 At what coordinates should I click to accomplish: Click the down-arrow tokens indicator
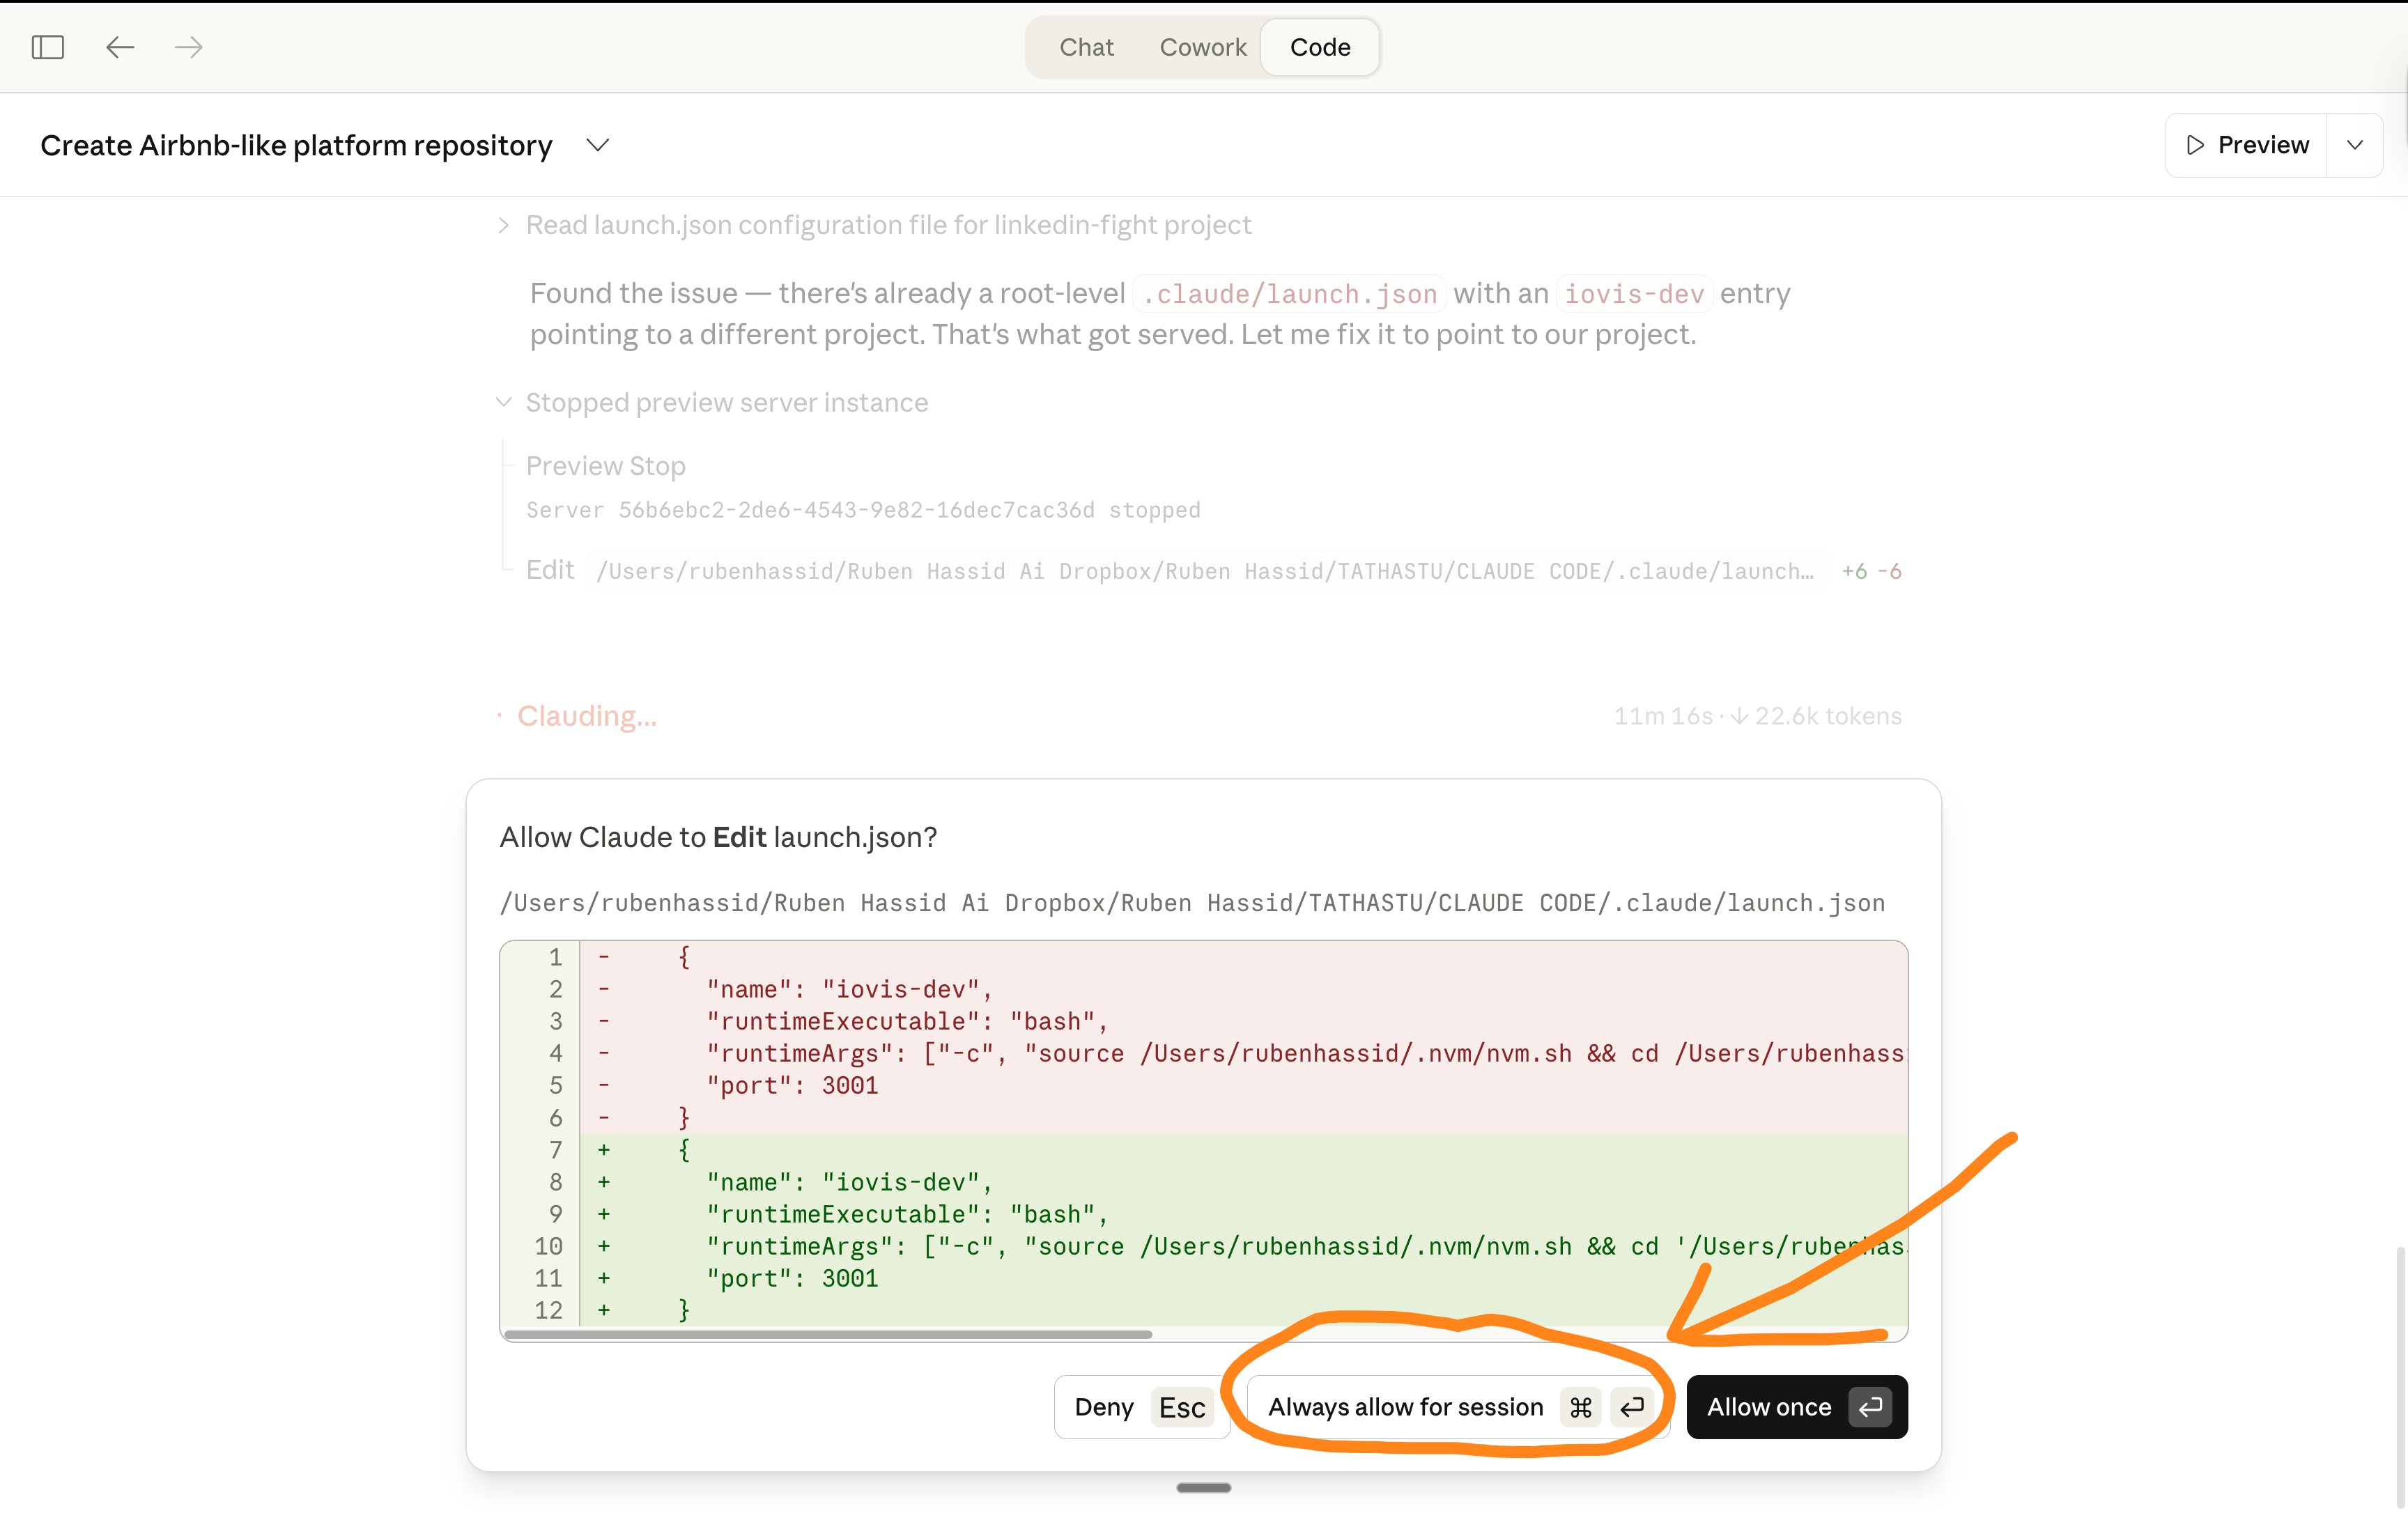click(x=1740, y=716)
